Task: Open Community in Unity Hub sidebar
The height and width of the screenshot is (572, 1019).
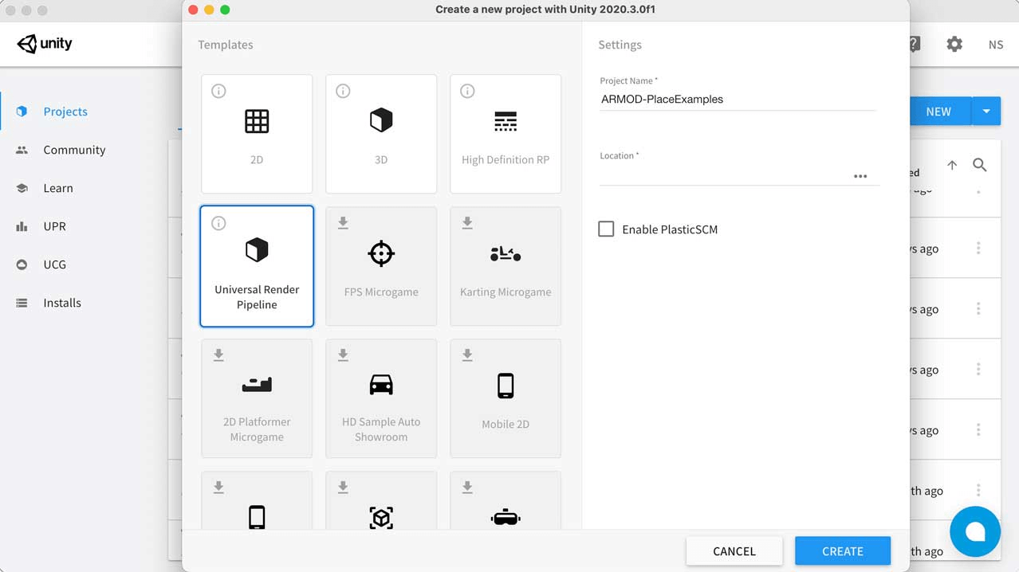Action: point(74,150)
